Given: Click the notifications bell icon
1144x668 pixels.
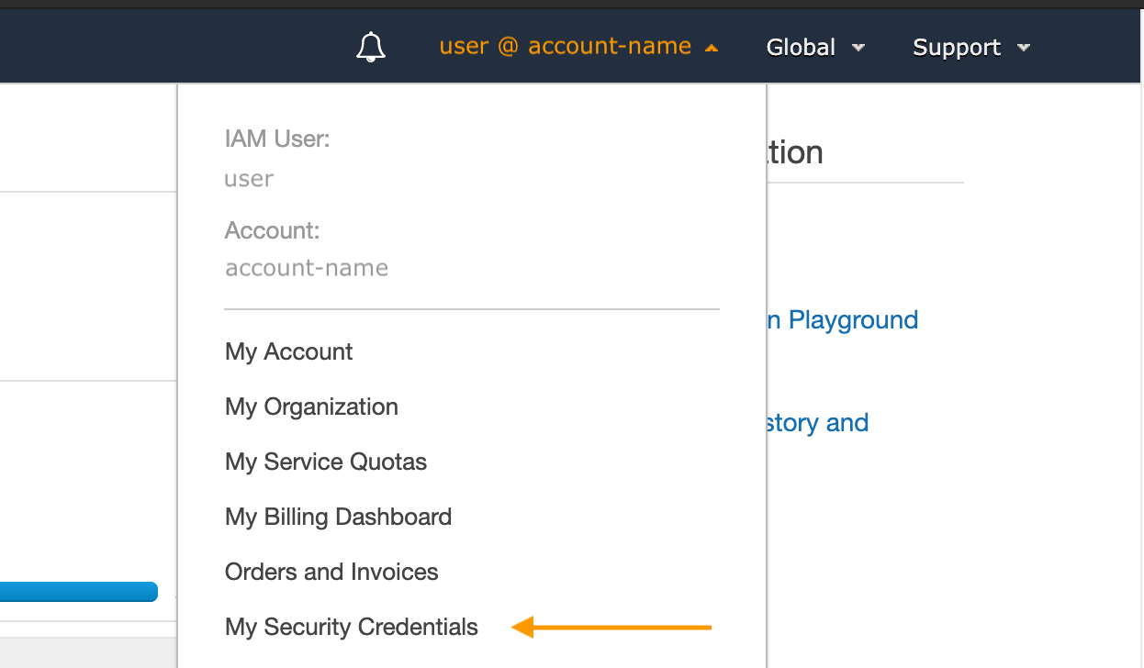Looking at the screenshot, I should click(371, 47).
